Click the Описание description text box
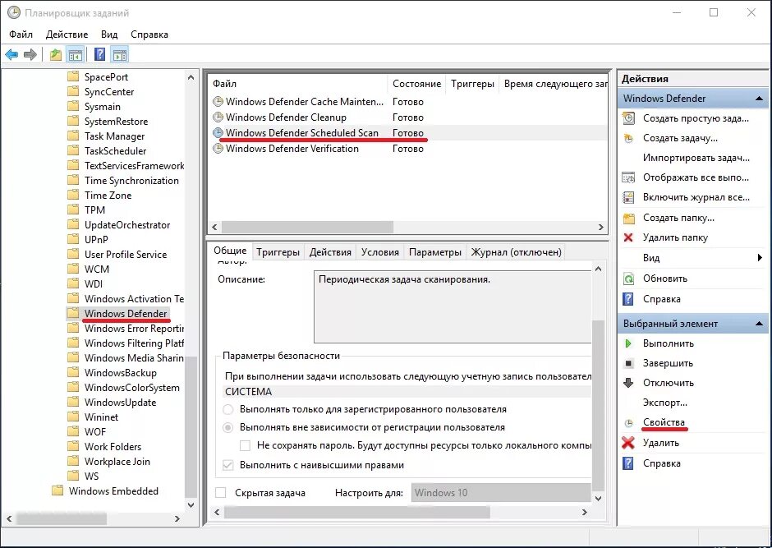Screen dimensions: 772x548 coord(452,306)
